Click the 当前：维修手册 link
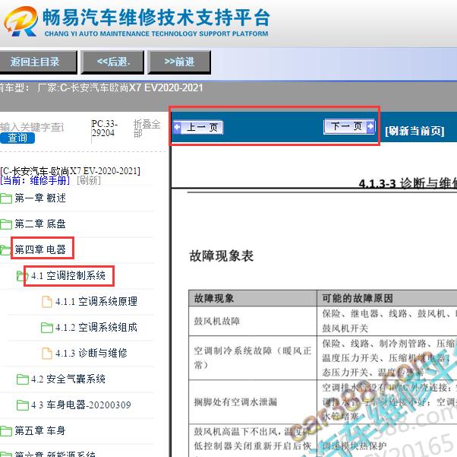This screenshot has width=457, height=457. coord(35,180)
